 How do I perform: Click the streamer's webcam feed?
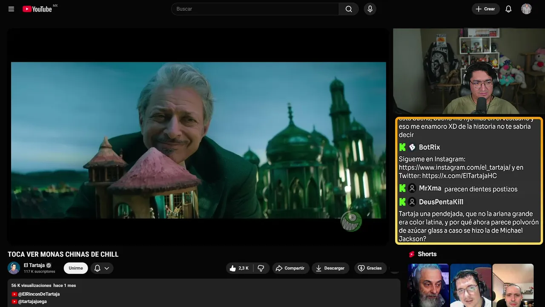469,71
